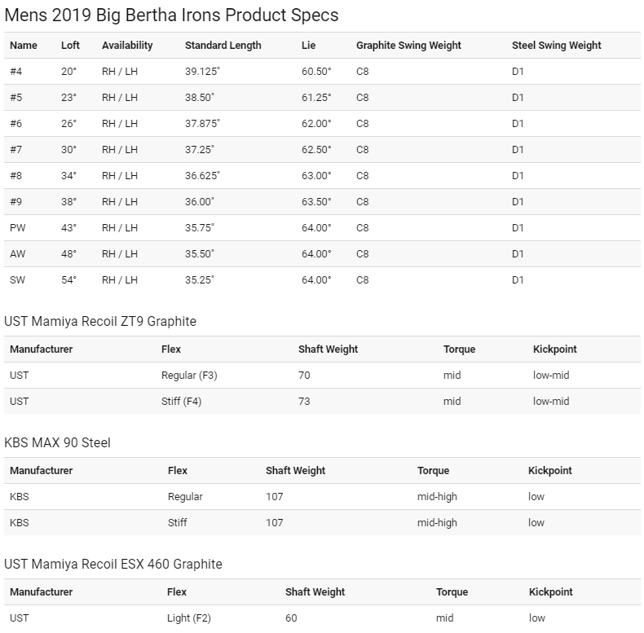Click the SW 35.25 length value

[200, 280]
